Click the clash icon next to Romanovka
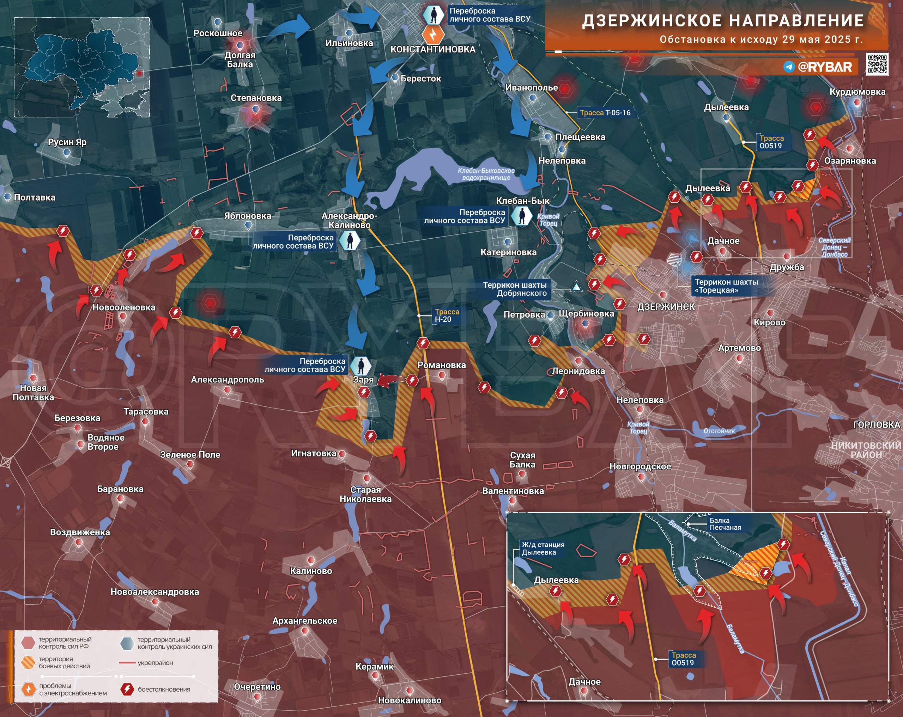903x717 pixels. click(412, 380)
